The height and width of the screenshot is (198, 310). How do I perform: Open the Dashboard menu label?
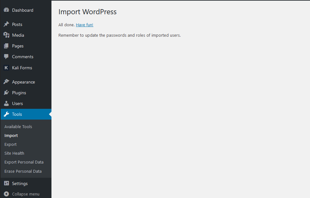[x=23, y=10]
